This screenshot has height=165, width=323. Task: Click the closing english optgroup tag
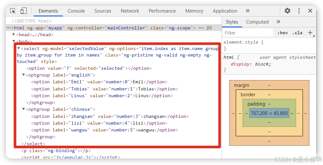41,102
